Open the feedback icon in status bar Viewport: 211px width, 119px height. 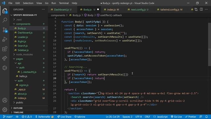(x=201, y=117)
